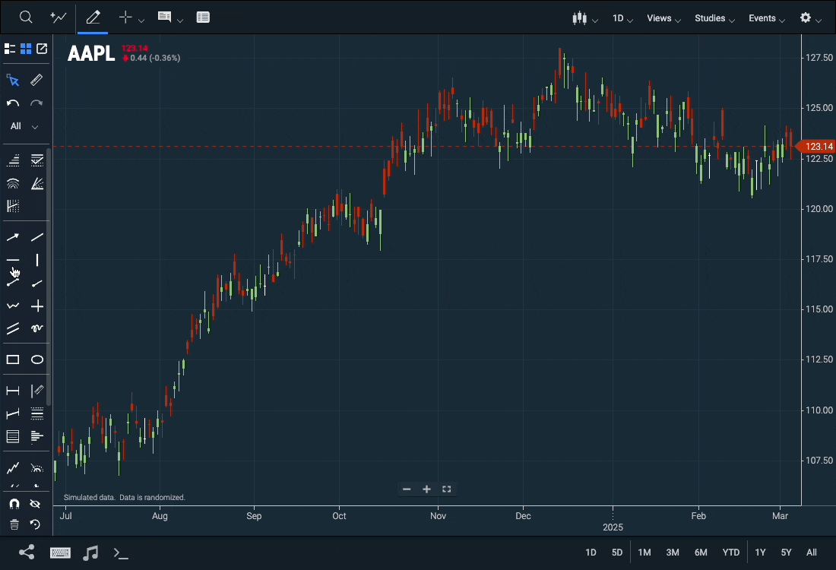This screenshot has height=570, width=836.
Task: Open the share chart icon
Action: pos(27,553)
